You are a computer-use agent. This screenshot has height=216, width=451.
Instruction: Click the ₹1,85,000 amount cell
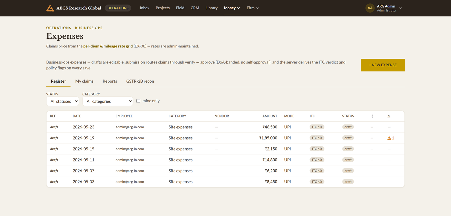click(x=268, y=138)
